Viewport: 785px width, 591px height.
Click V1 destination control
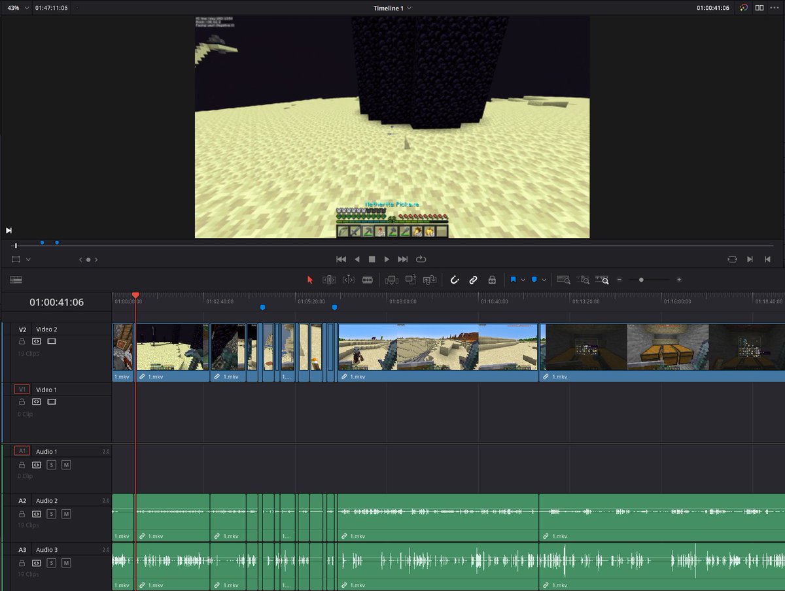22,389
